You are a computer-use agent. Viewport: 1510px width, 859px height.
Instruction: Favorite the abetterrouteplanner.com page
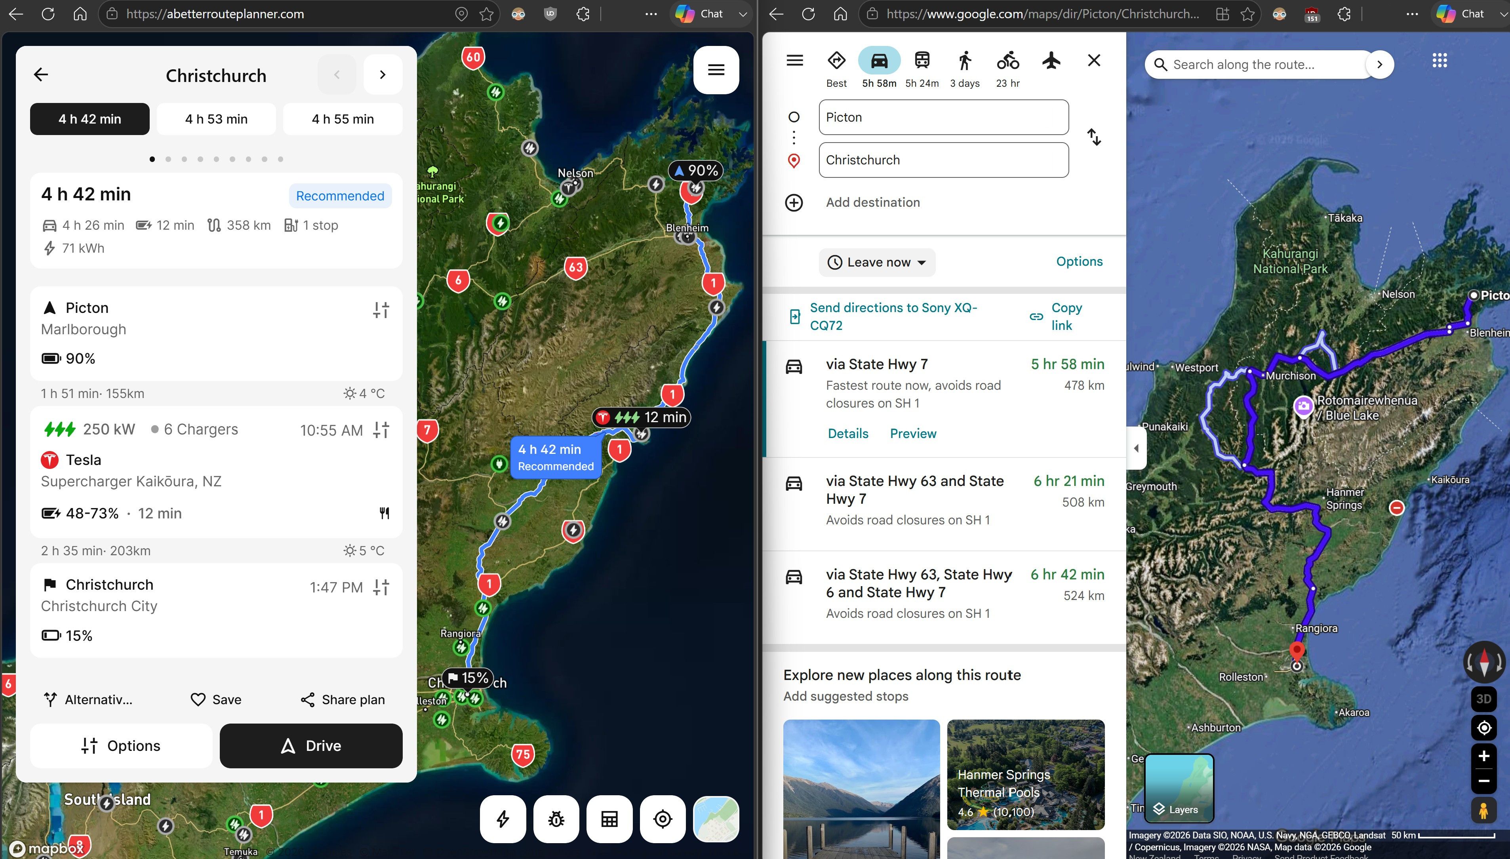point(487,14)
